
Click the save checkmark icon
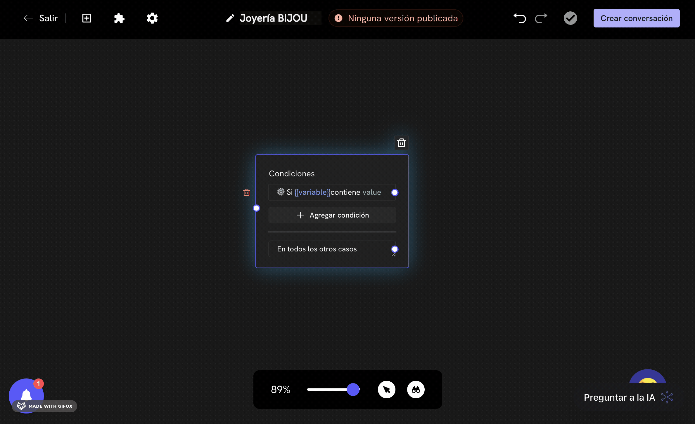[x=570, y=18]
